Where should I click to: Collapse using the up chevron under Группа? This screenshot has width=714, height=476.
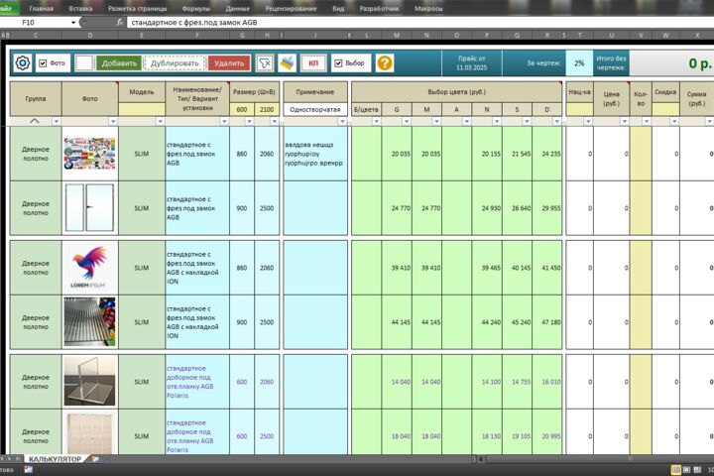34,121
